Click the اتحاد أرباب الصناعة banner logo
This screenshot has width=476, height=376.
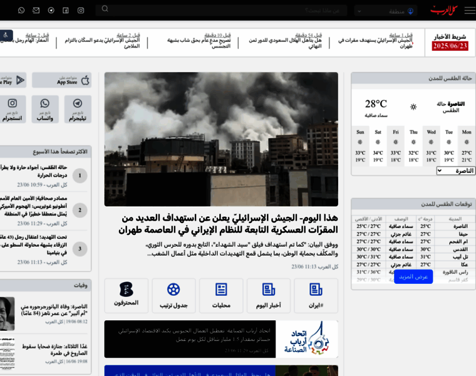pyautogui.click(x=307, y=339)
